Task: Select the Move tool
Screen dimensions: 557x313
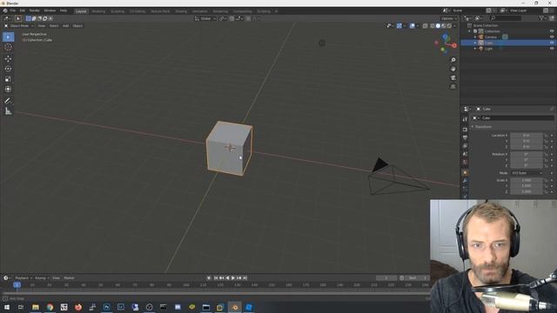Action: (x=8, y=58)
